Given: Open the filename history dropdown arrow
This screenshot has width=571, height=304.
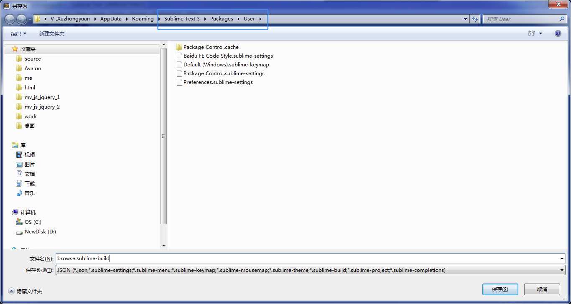Looking at the screenshot, I should coord(562,259).
